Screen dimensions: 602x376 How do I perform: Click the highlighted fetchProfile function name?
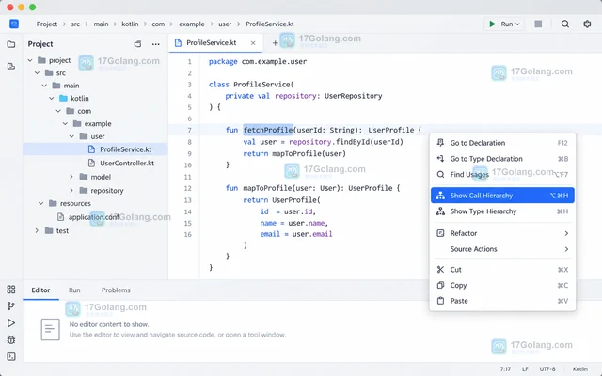pyautogui.click(x=268, y=130)
